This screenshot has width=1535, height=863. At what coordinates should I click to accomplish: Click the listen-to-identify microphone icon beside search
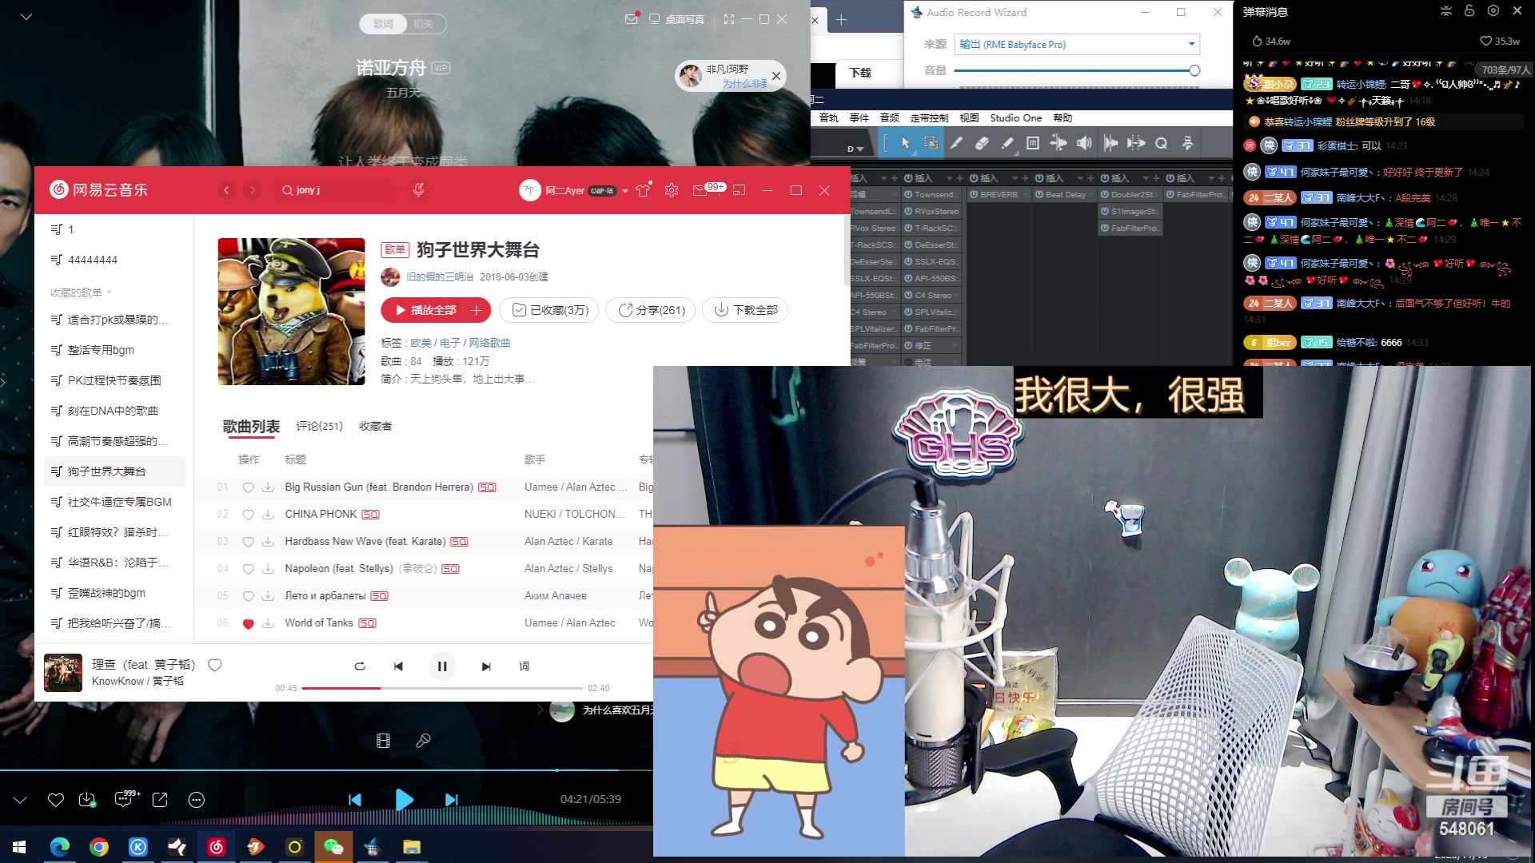pos(418,190)
